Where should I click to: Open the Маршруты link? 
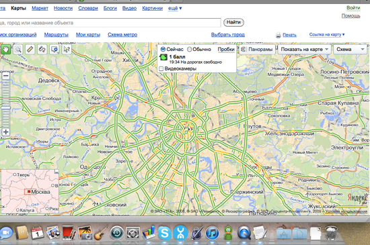(x=56, y=35)
